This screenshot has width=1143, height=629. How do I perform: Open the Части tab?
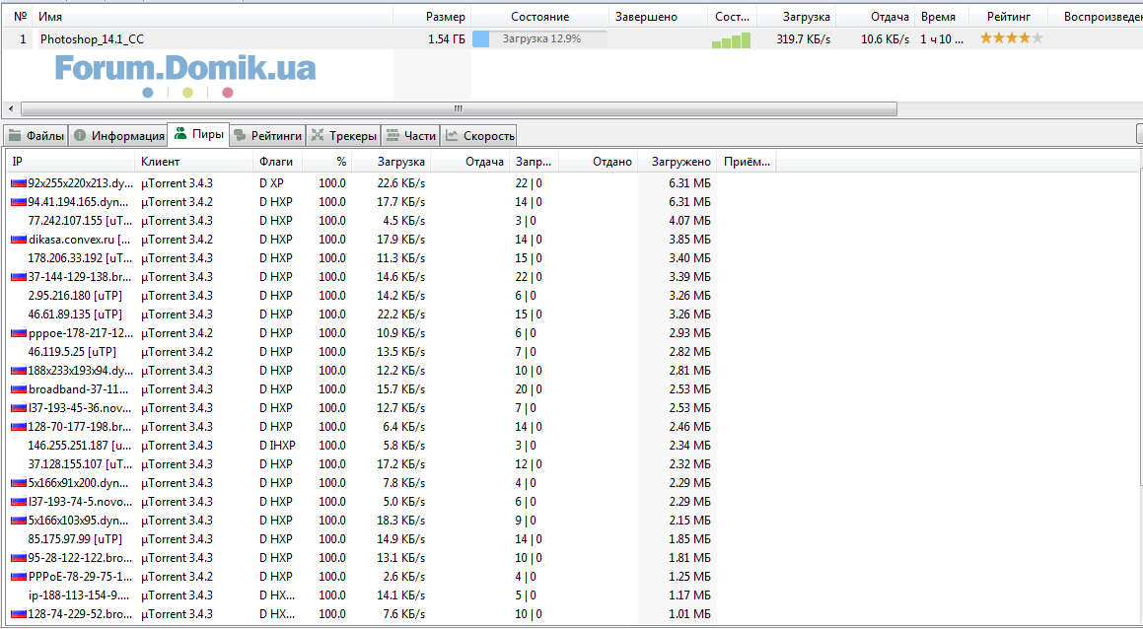tap(411, 136)
